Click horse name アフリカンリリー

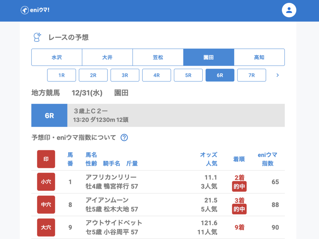pos(111,177)
